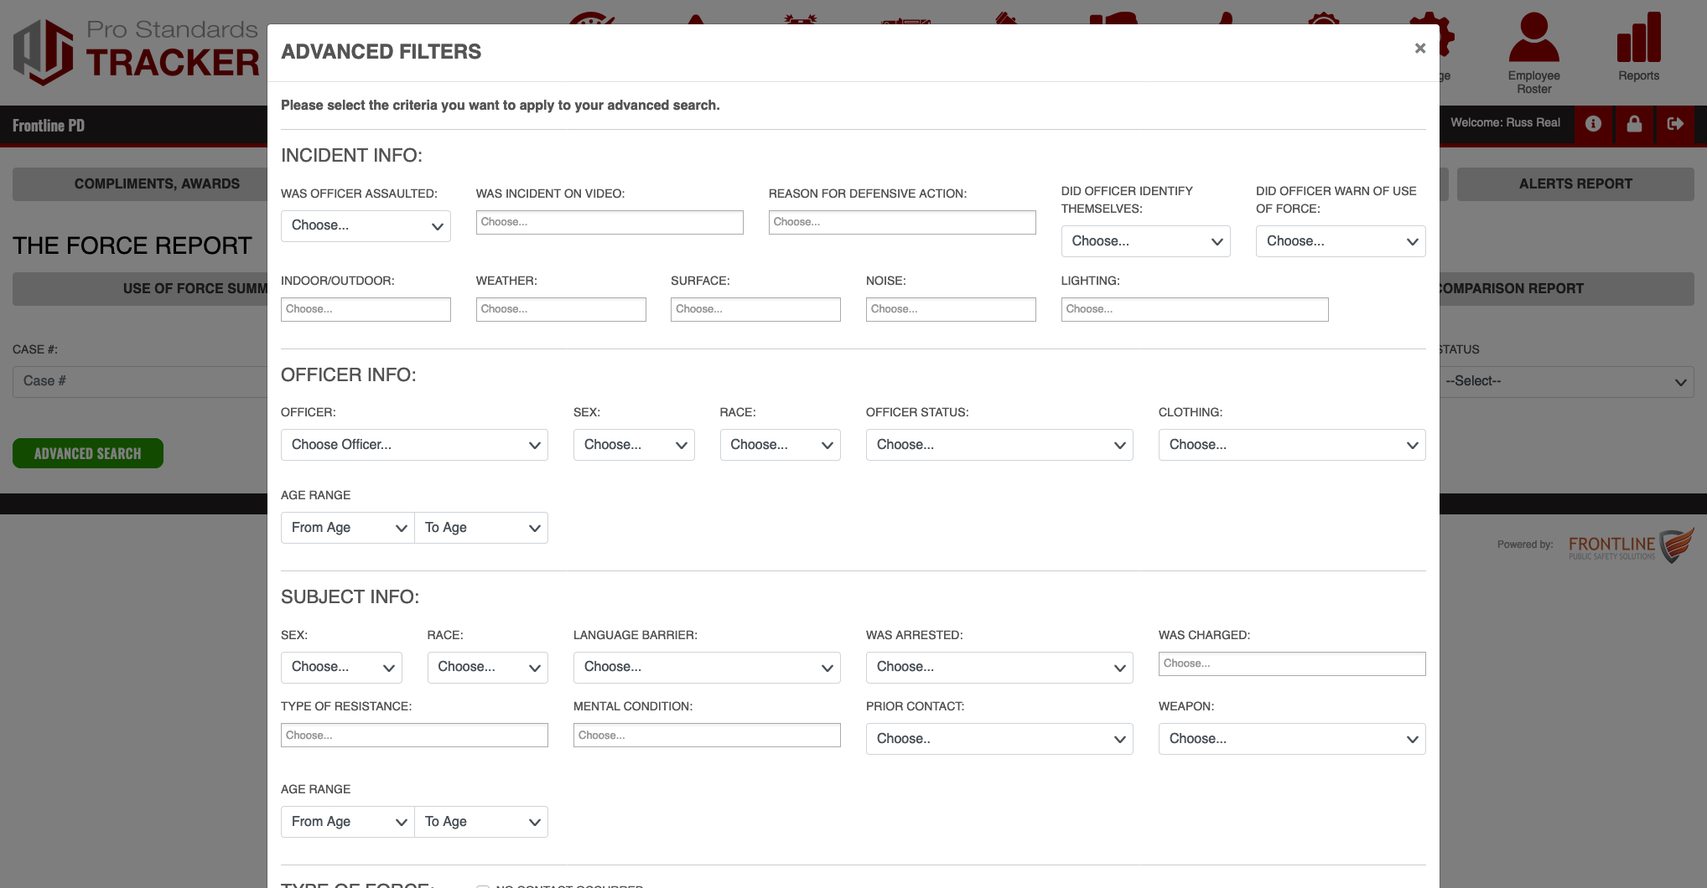Click the info circle icon
1707x888 pixels.
pyautogui.click(x=1594, y=124)
